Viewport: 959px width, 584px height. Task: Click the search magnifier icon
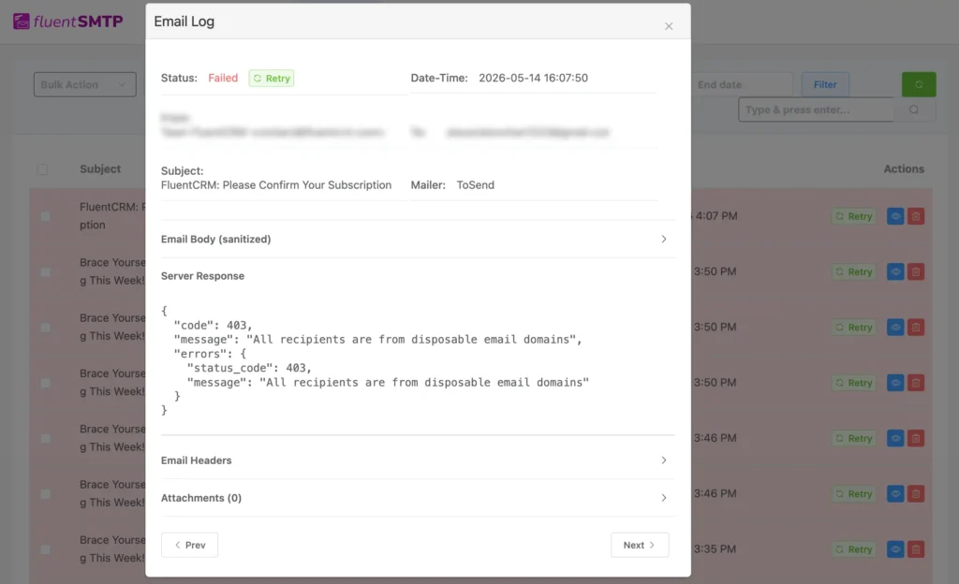pos(914,109)
